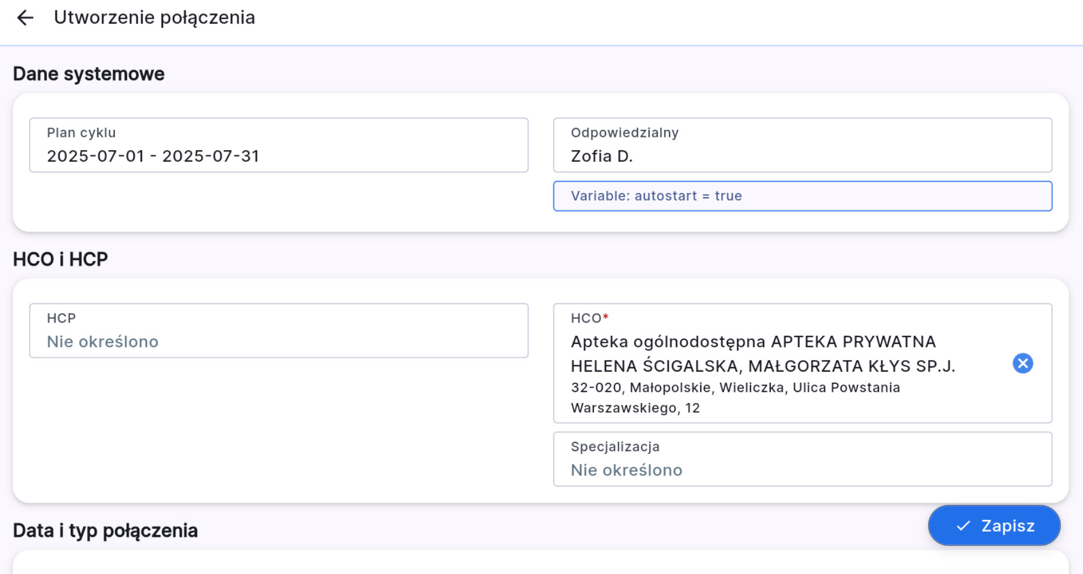Click the HCO i HCP section heading

point(60,259)
